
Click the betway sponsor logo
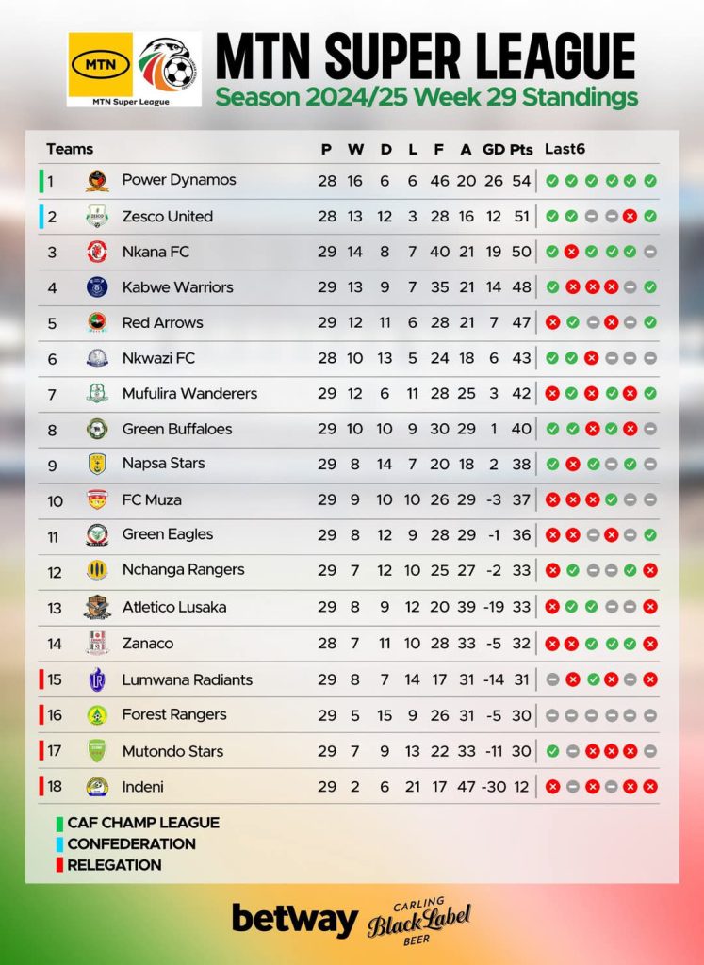(x=295, y=920)
